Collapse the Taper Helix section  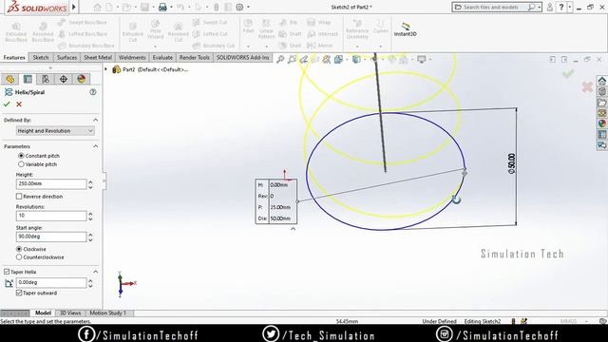coord(95,272)
